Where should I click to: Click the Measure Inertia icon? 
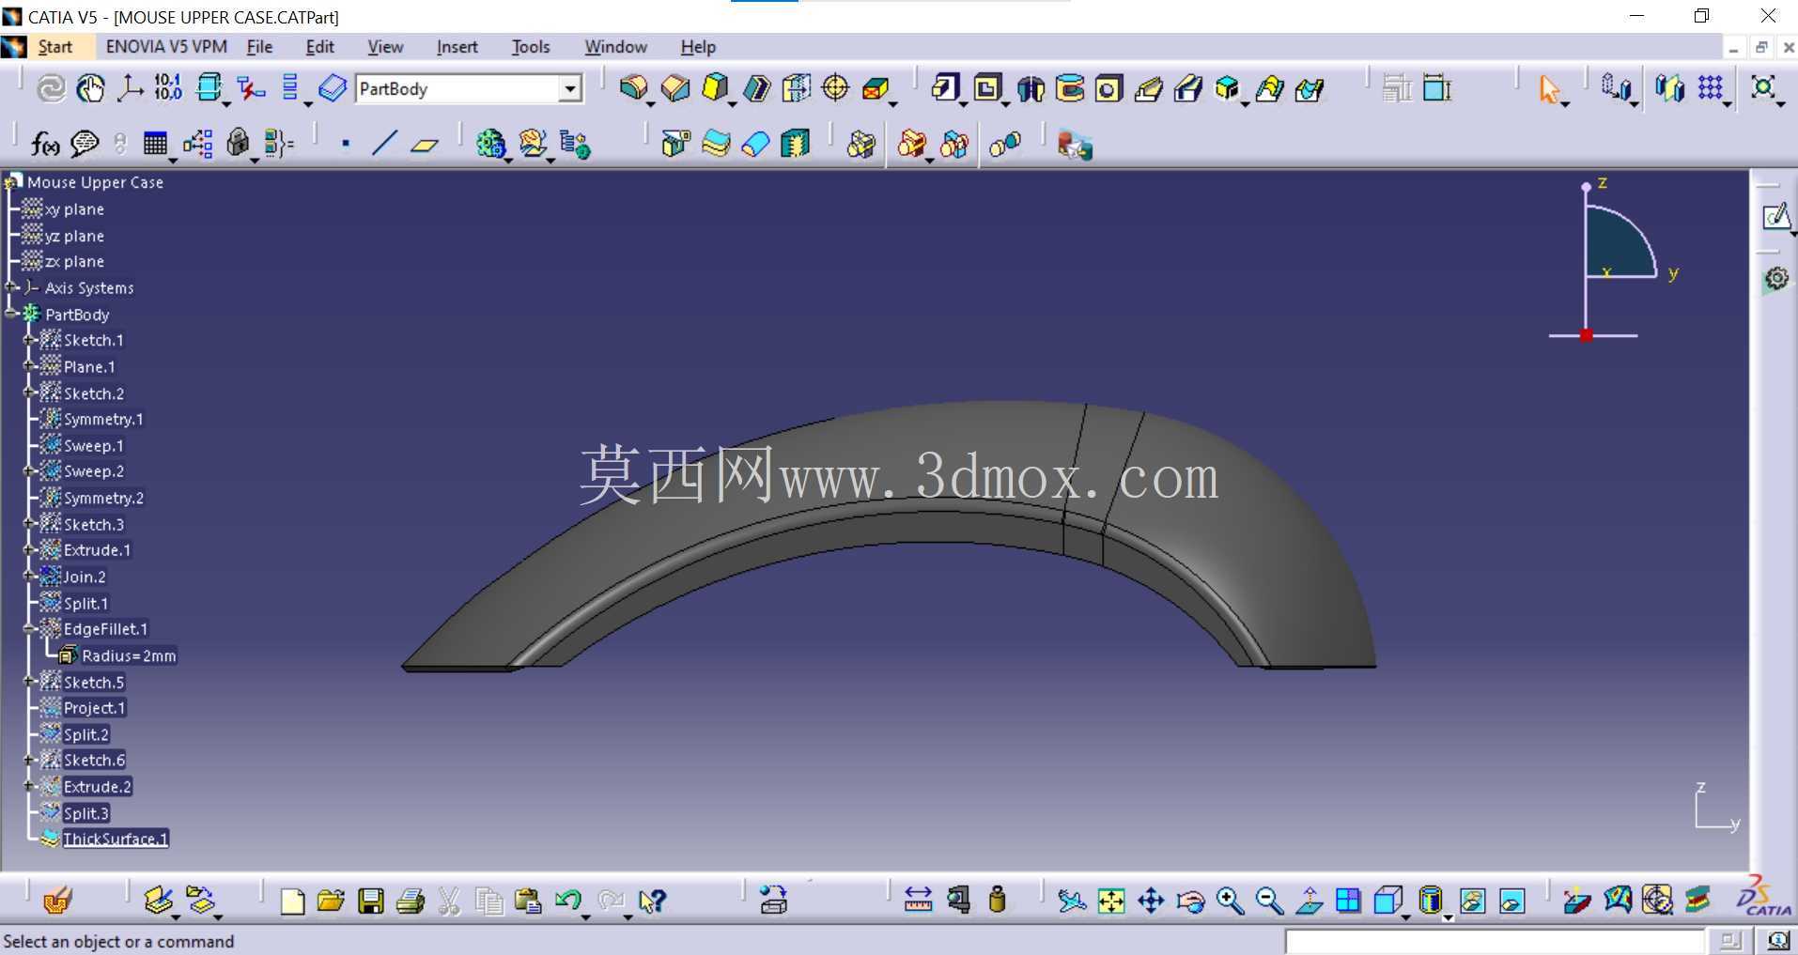pos(998,901)
